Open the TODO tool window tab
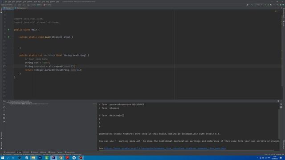This screenshot has height=160, width=285. tap(26, 152)
